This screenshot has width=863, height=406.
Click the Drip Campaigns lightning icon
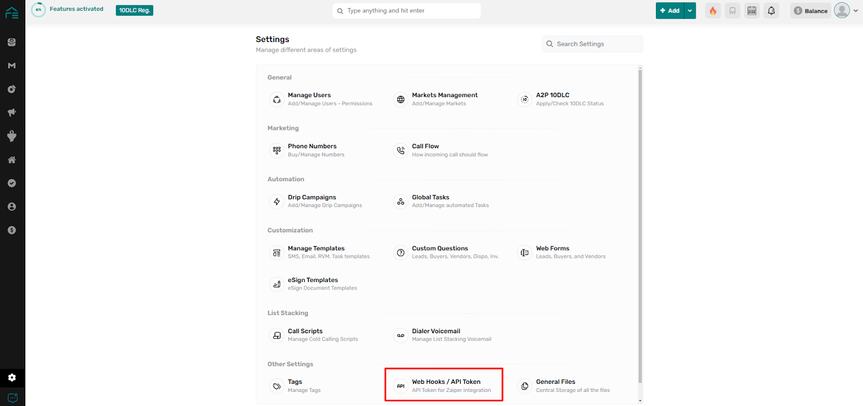pos(277,202)
